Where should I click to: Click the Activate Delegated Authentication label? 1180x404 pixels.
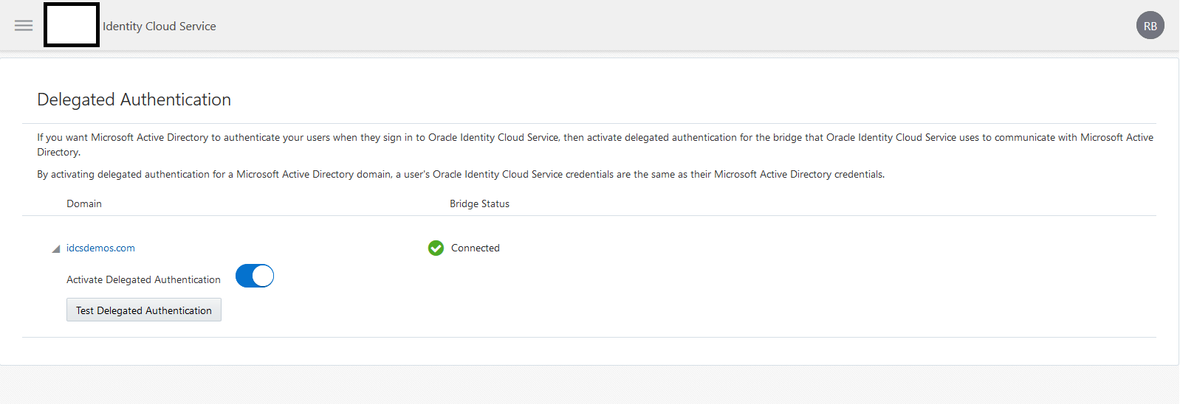pos(143,280)
